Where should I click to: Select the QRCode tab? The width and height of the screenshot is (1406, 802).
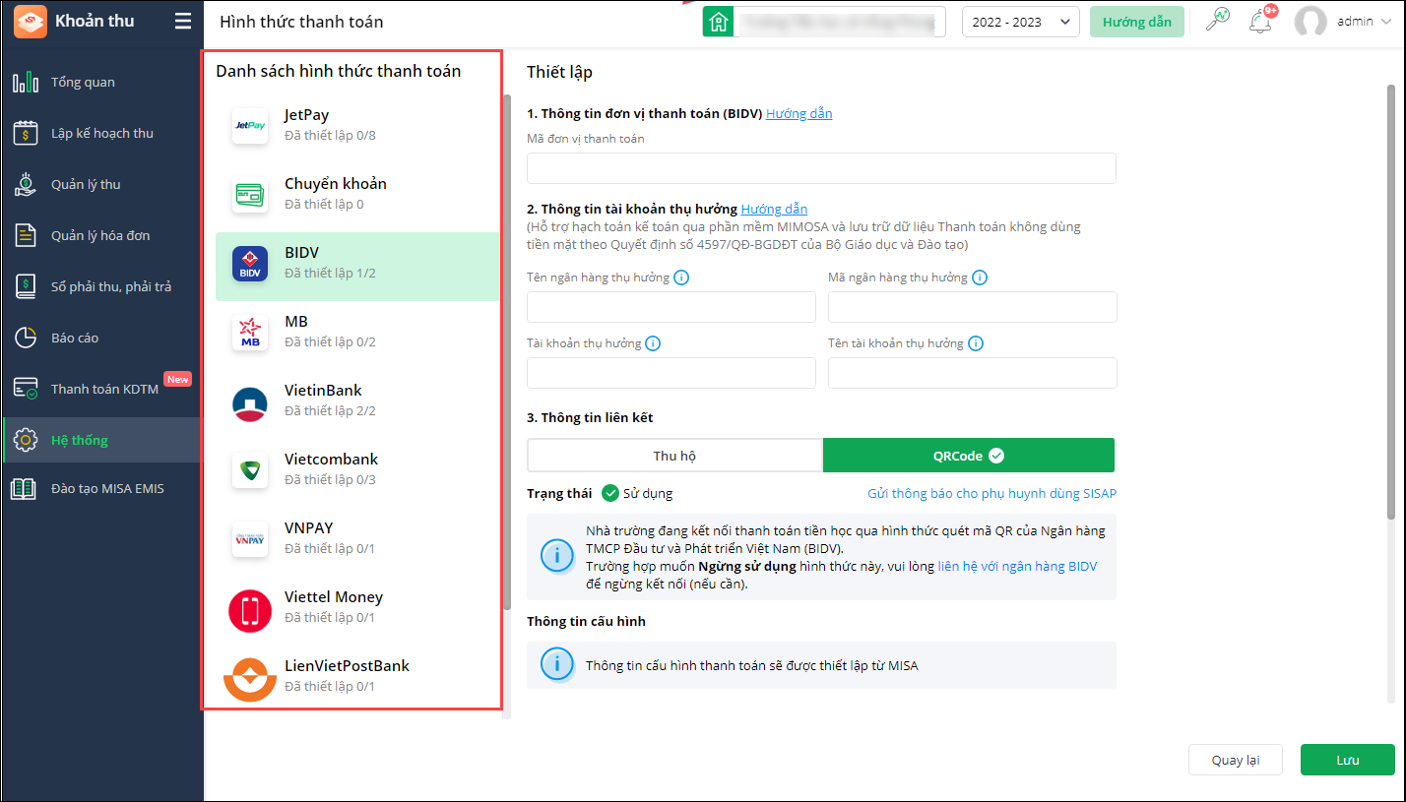click(x=969, y=456)
